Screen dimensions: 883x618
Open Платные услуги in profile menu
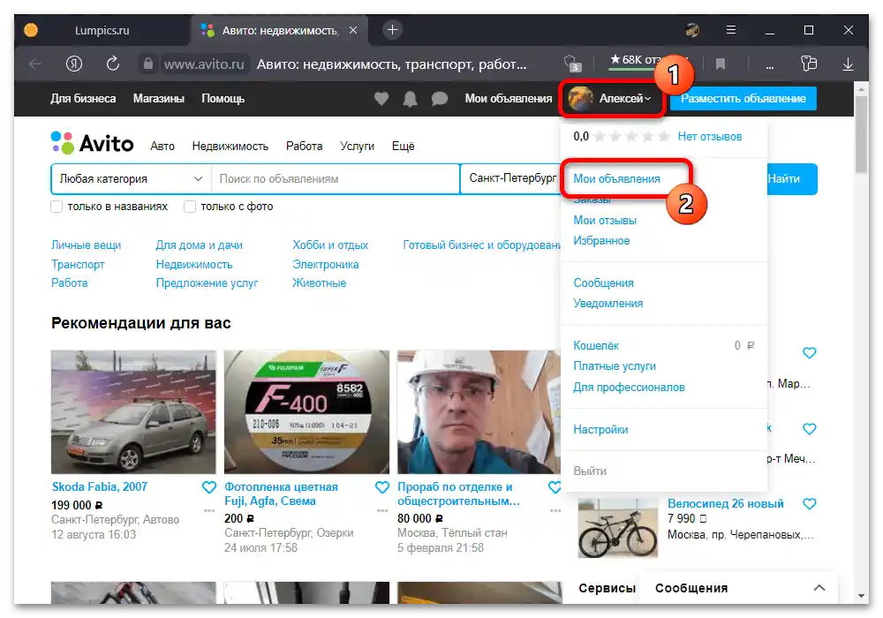615,366
